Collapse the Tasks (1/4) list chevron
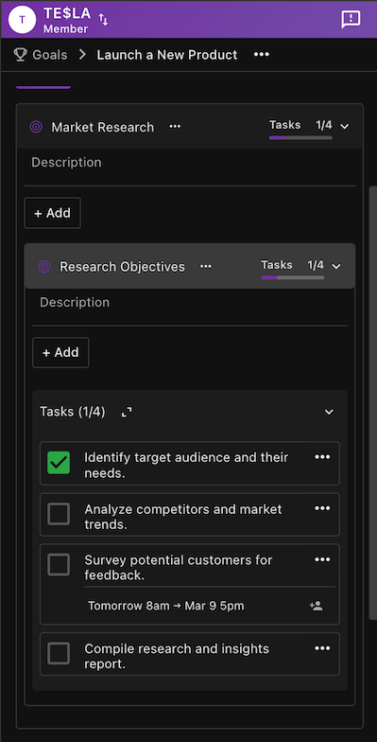 [x=329, y=413]
